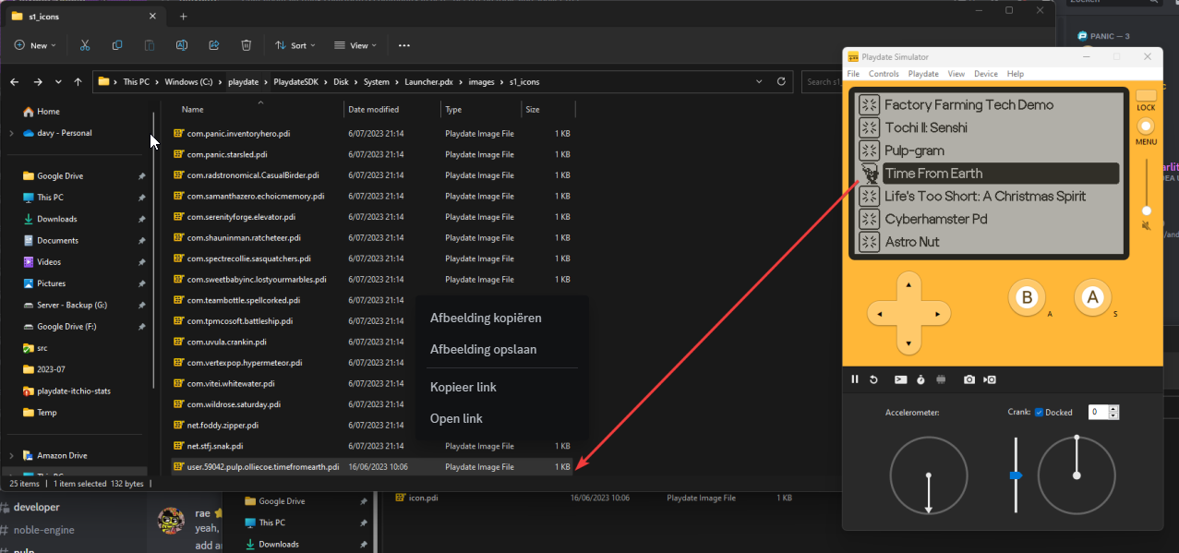This screenshot has width=1179, height=553.
Task: Open the simulator Playdate menu
Action: [x=923, y=74]
